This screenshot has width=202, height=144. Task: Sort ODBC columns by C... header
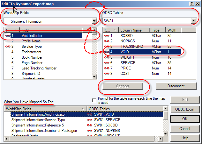111,30
